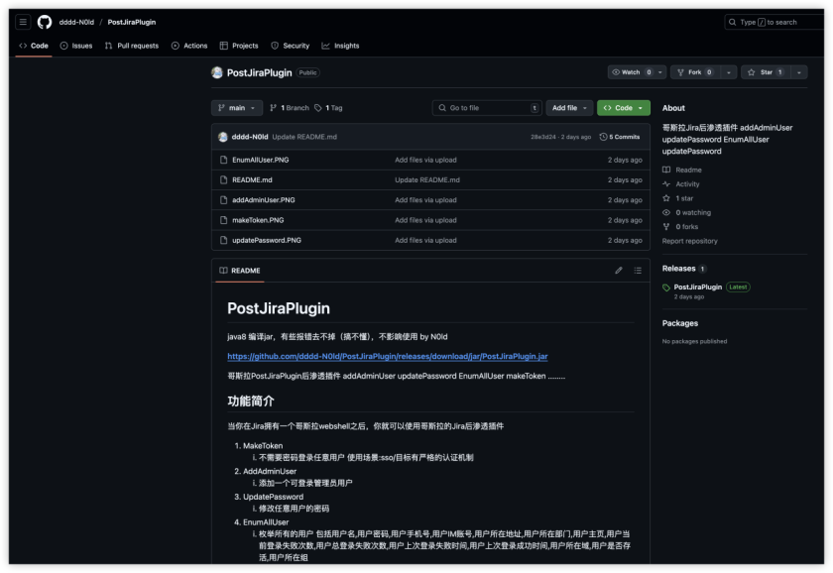Open the PostJiraPlugin latest release link
This screenshot has width=833, height=573.
point(697,287)
